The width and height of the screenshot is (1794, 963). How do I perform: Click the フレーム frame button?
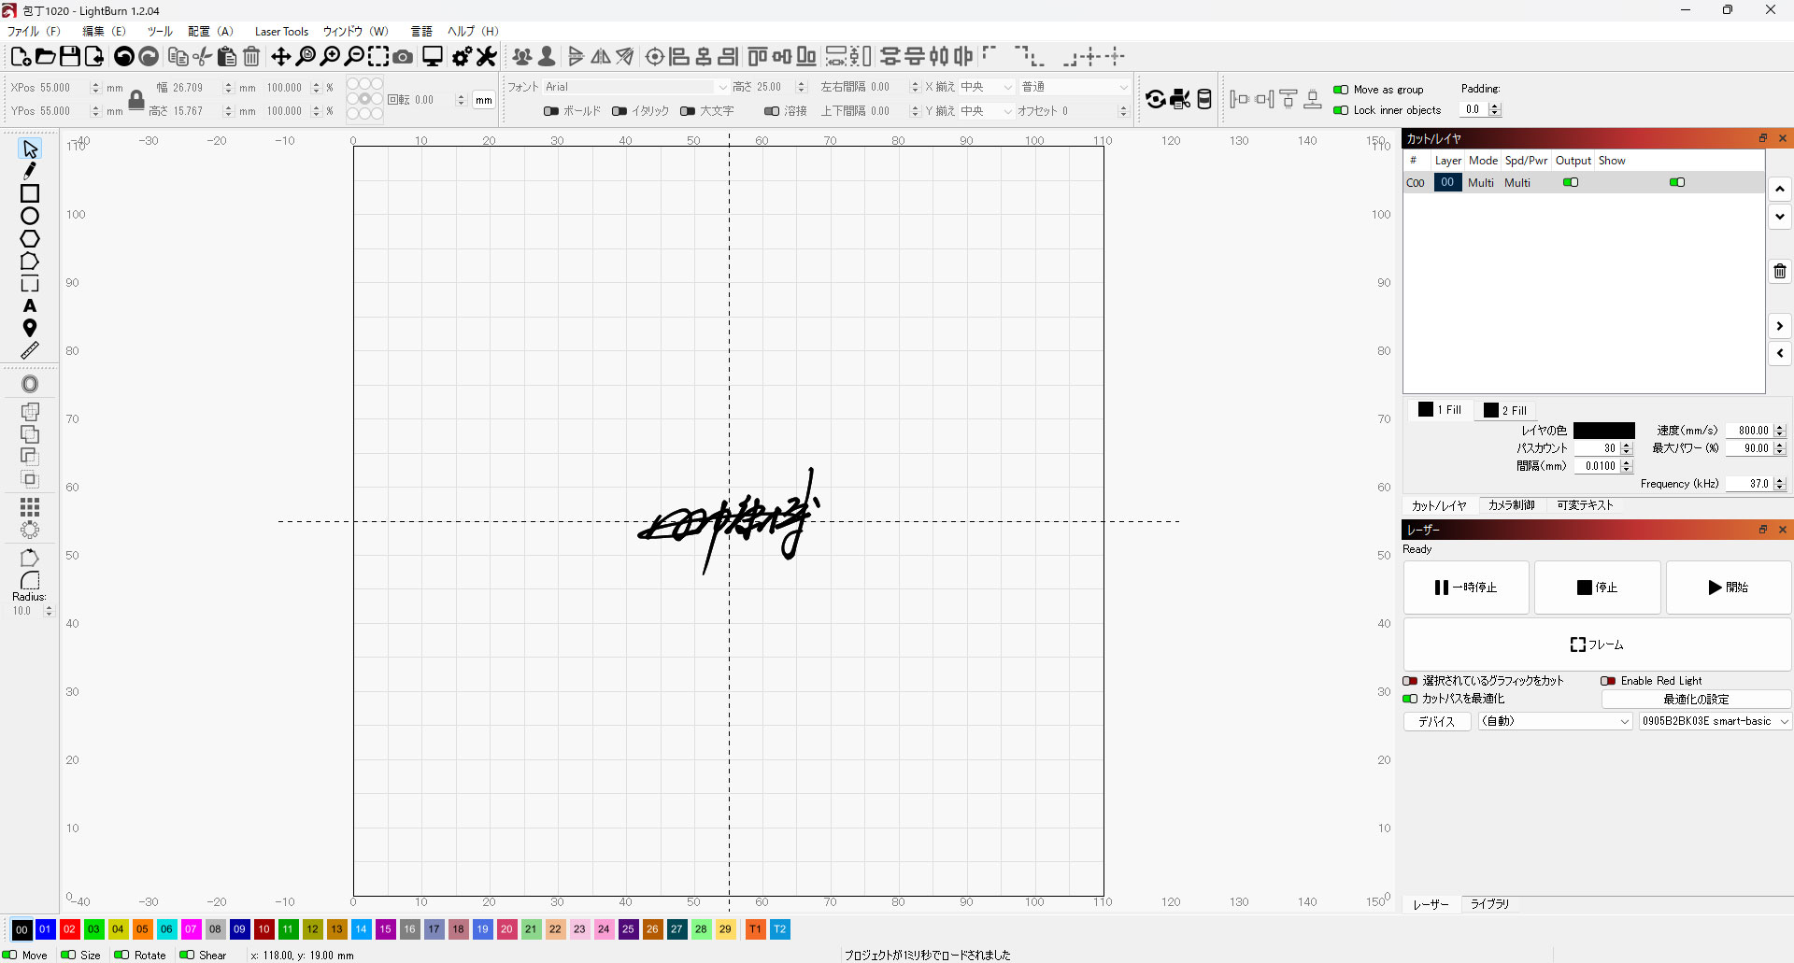coord(1597,644)
